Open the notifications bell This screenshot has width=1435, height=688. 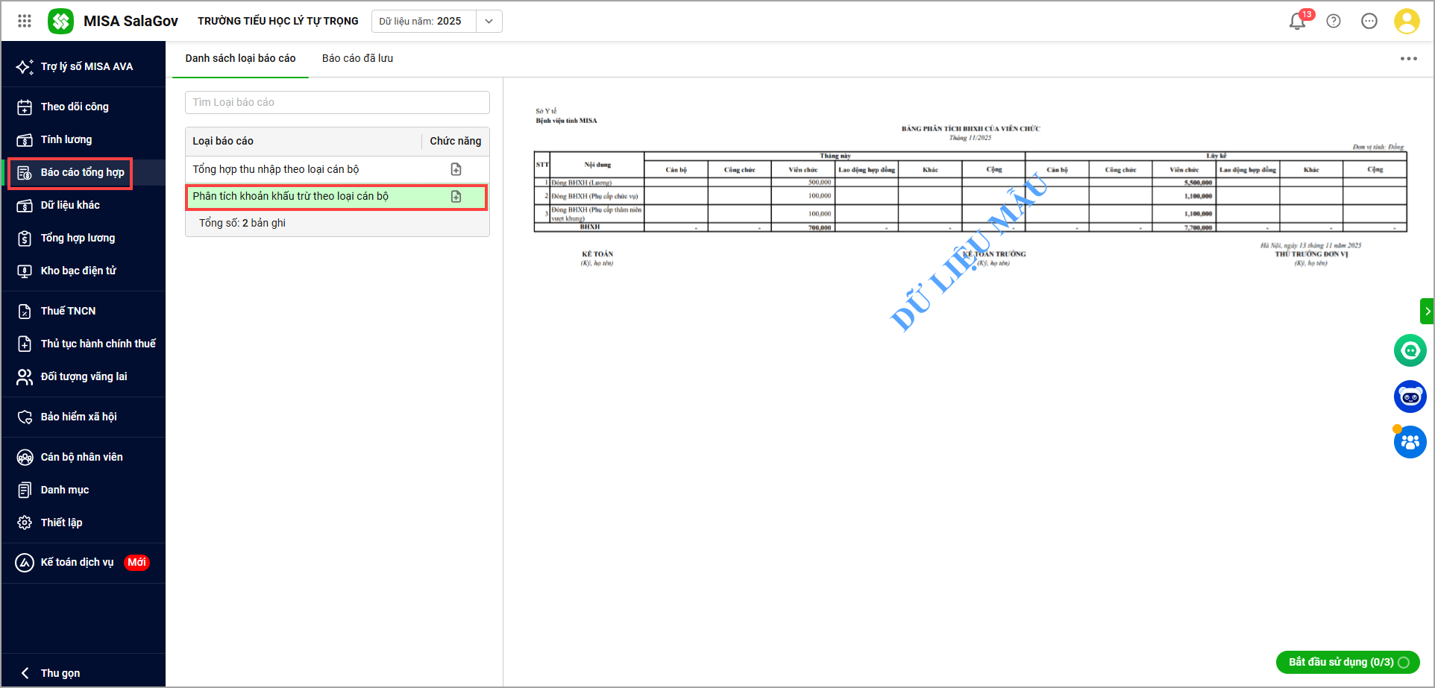1297,22
